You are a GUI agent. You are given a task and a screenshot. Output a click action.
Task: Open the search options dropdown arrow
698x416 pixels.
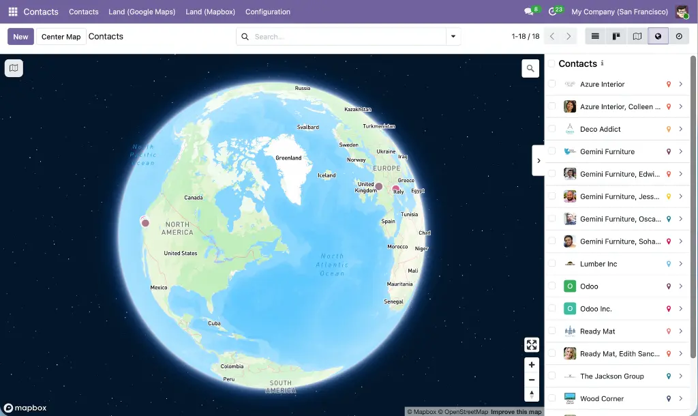click(453, 37)
